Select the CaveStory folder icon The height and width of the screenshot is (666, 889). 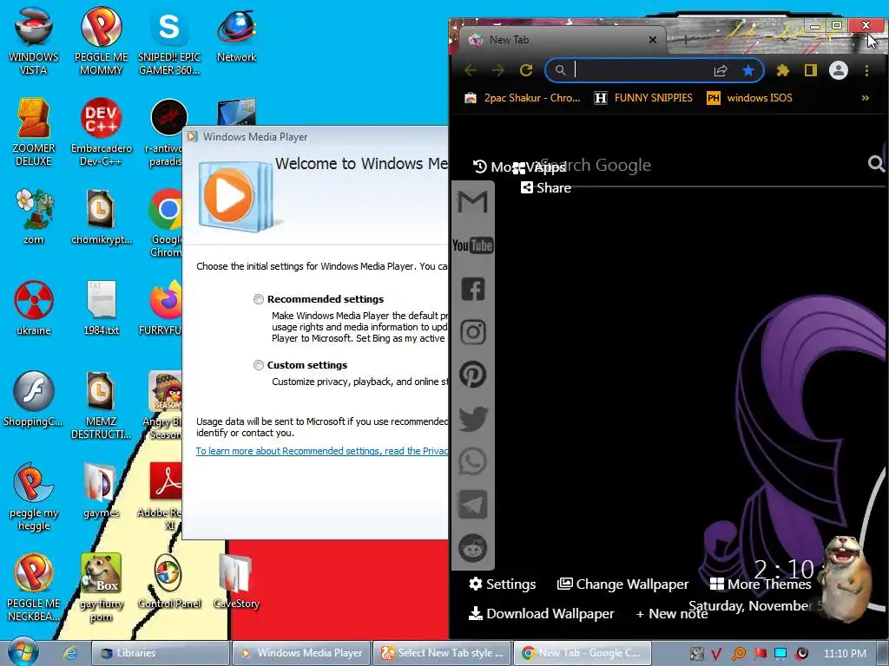coord(236,582)
